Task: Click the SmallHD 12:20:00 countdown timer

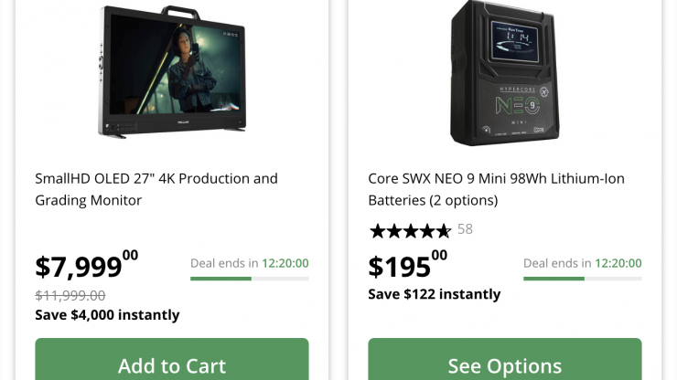Action: [x=285, y=263]
